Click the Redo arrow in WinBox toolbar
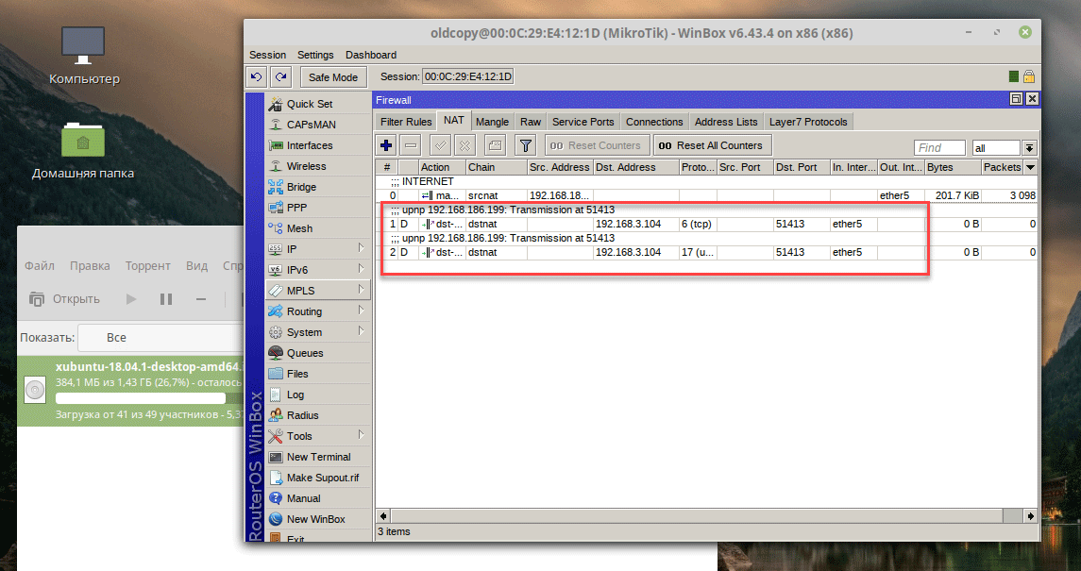The image size is (1081, 571). coord(280,76)
